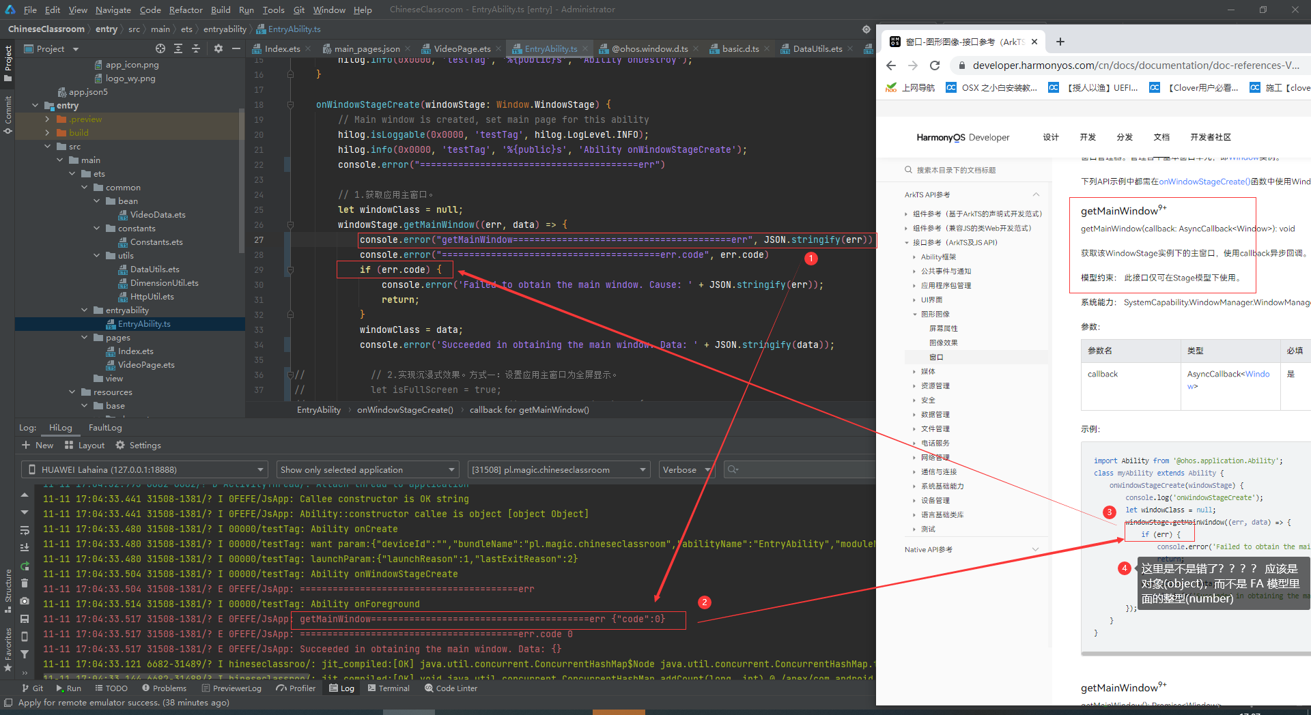The width and height of the screenshot is (1311, 715).
Task: Click docs search box 搜索本目录下的文档标题
Action: pos(956,170)
